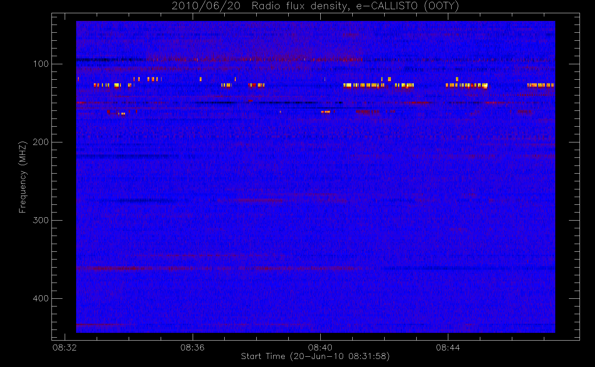Click the plot title text "2010/06/20 Radio flux density, e-CALLISTO (OOTY)"

pyautogui.click(x=316, y=6)
